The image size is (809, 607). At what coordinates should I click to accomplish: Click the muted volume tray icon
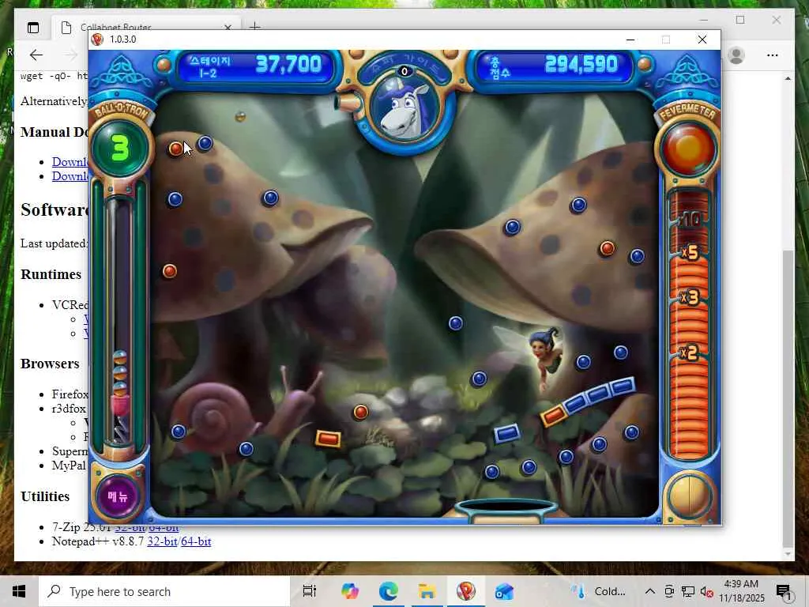coord(706,591)
